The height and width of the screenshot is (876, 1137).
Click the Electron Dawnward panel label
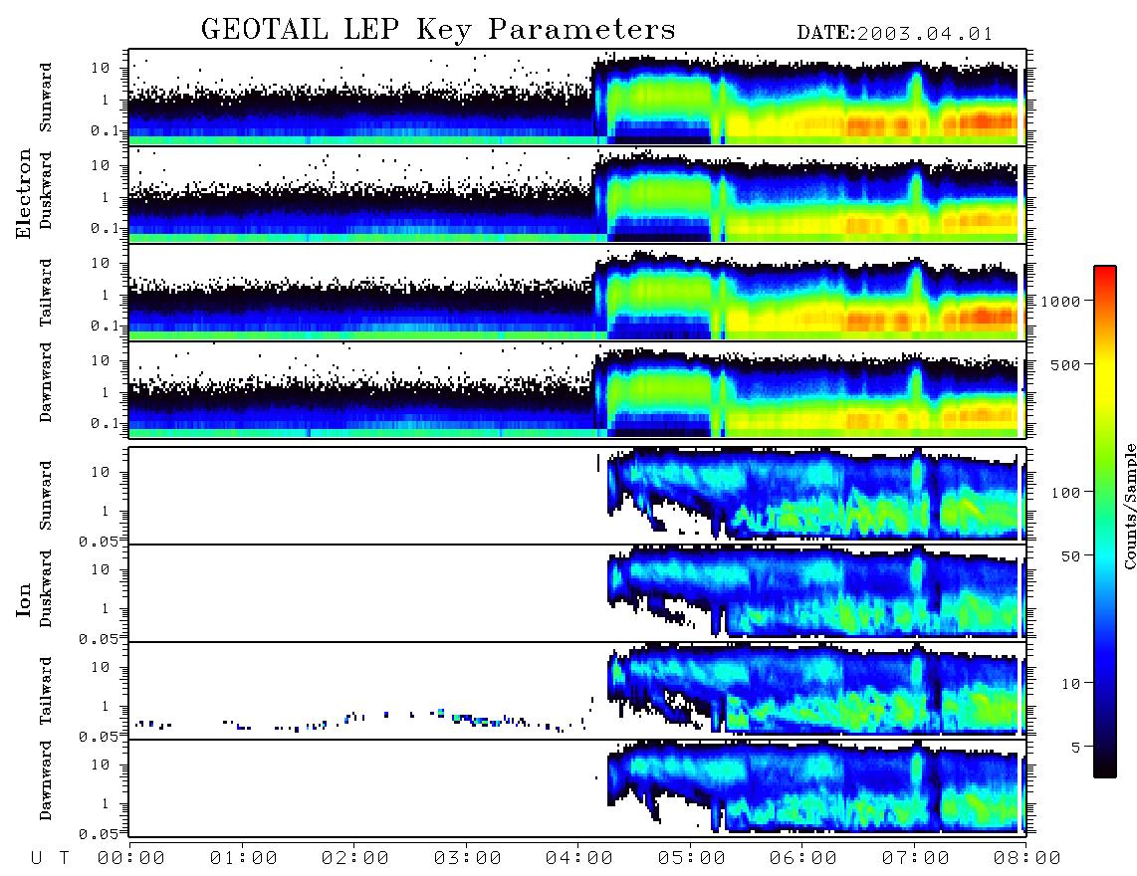pos(46,381)
